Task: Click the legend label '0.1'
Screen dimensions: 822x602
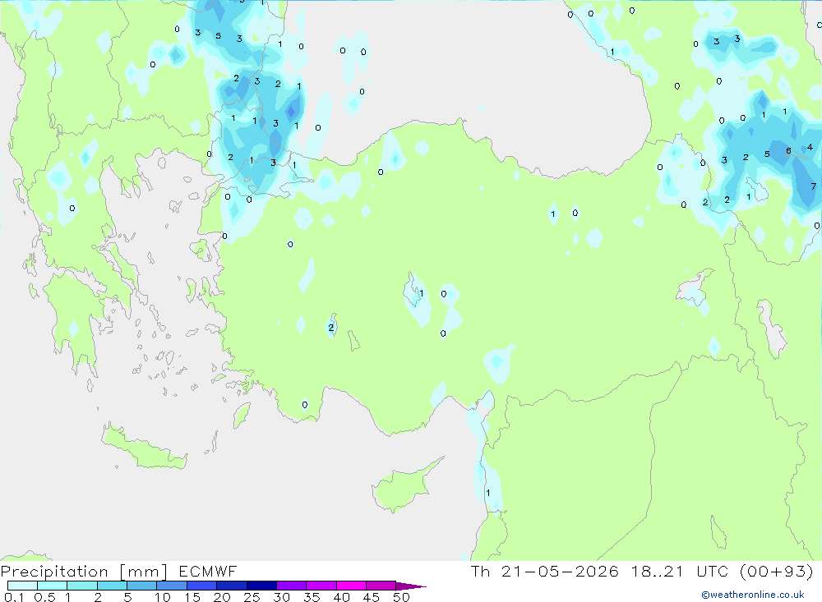Action: point(14,597)
